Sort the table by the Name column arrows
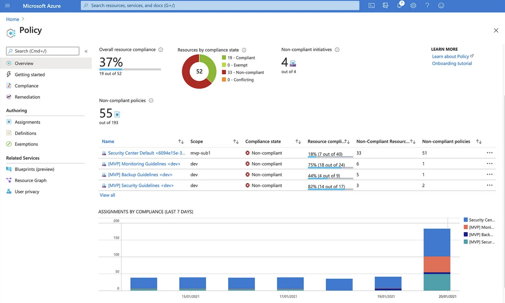The width and height of the screenshot is (505, 303). (181, 142)
